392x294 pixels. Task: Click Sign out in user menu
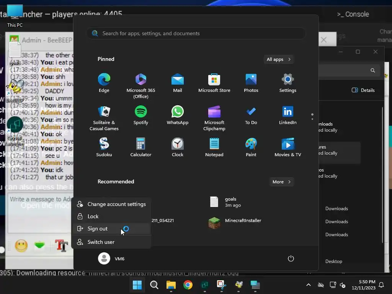coord(111,229)
